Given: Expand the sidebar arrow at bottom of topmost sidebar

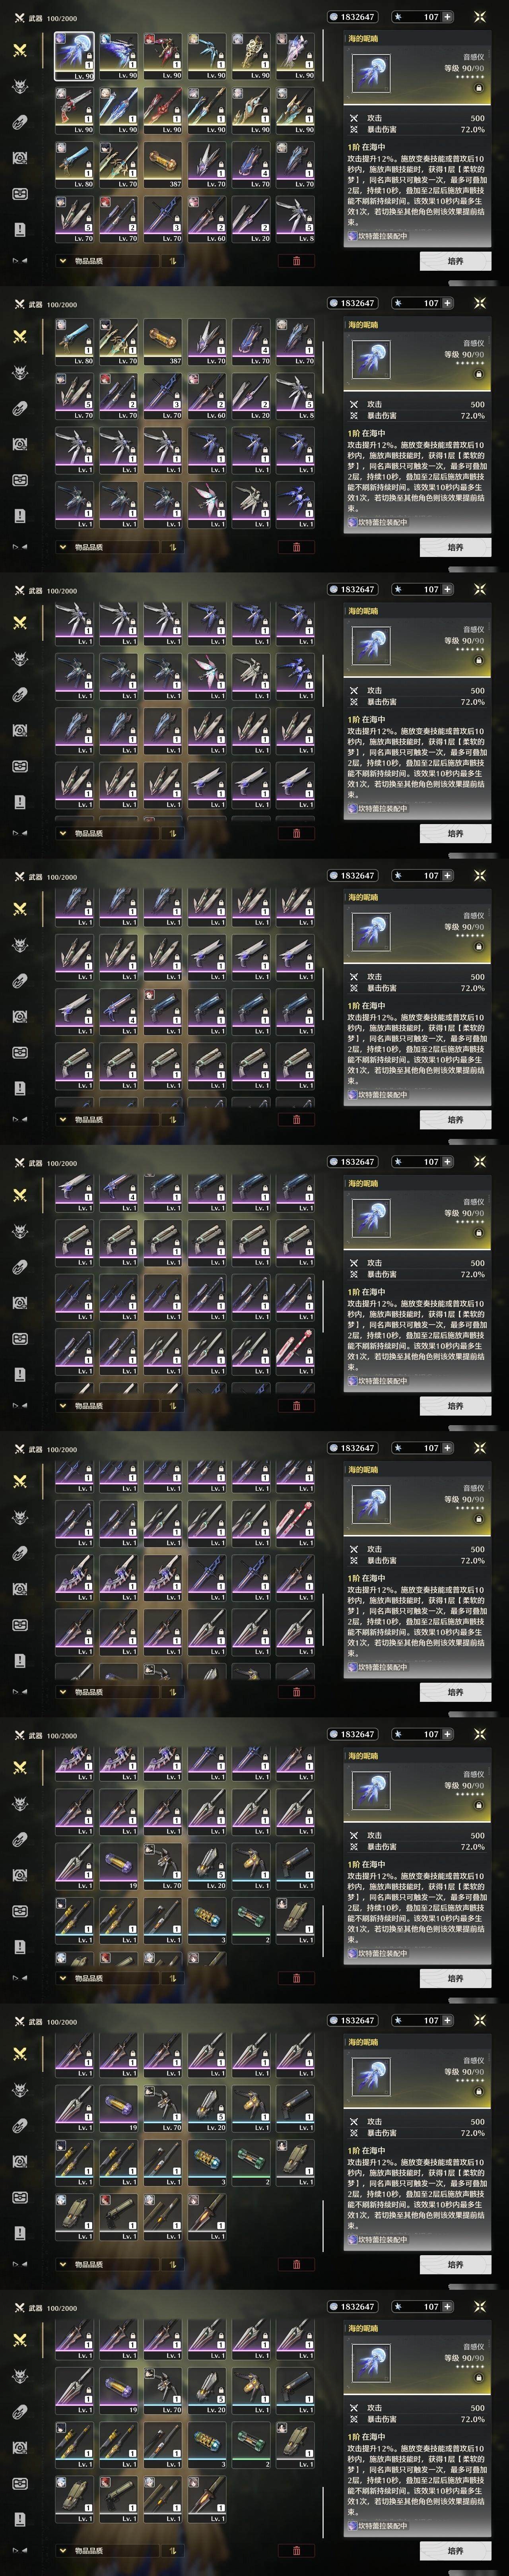Looking at the screenshot, I should click(x=19, y=261).
